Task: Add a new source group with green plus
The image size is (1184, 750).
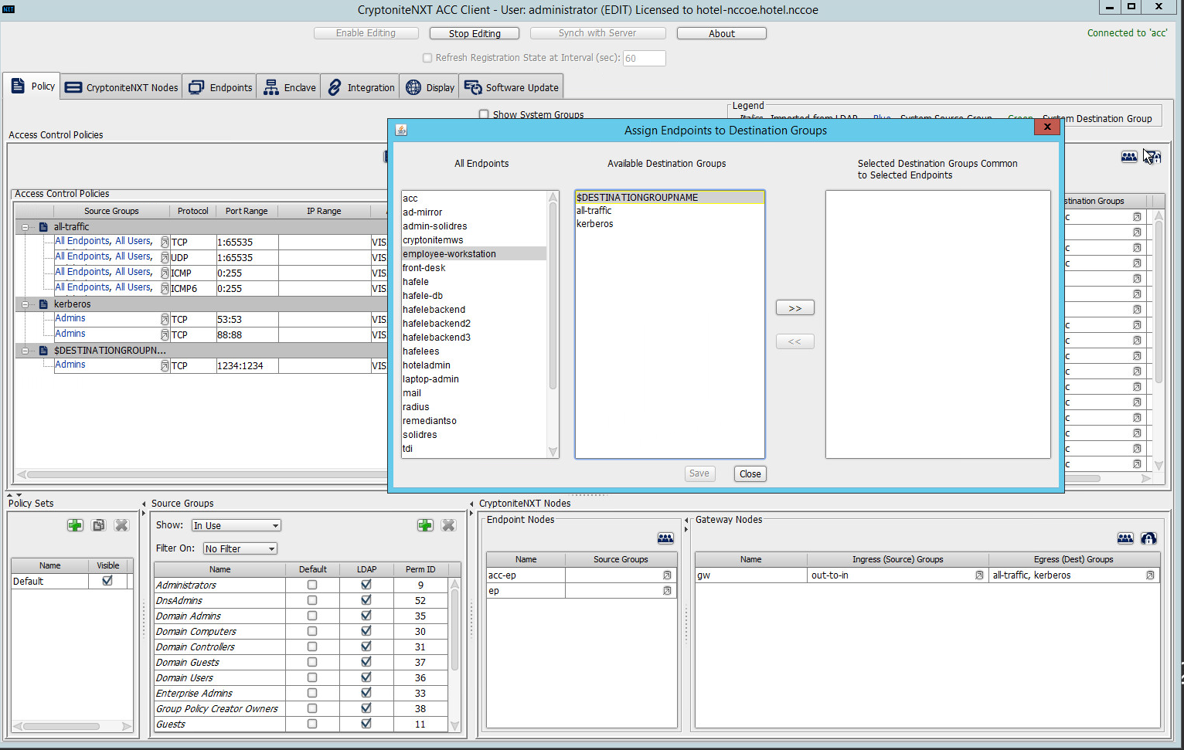Action: (425, 525)
